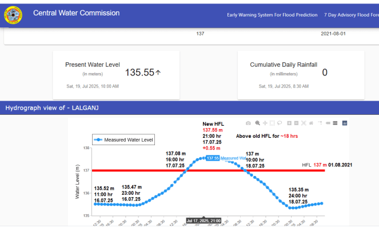The height and width of the screenshot is (236, 379).
Task: Click the Zoom In plus icon
Action: [289, 123]
